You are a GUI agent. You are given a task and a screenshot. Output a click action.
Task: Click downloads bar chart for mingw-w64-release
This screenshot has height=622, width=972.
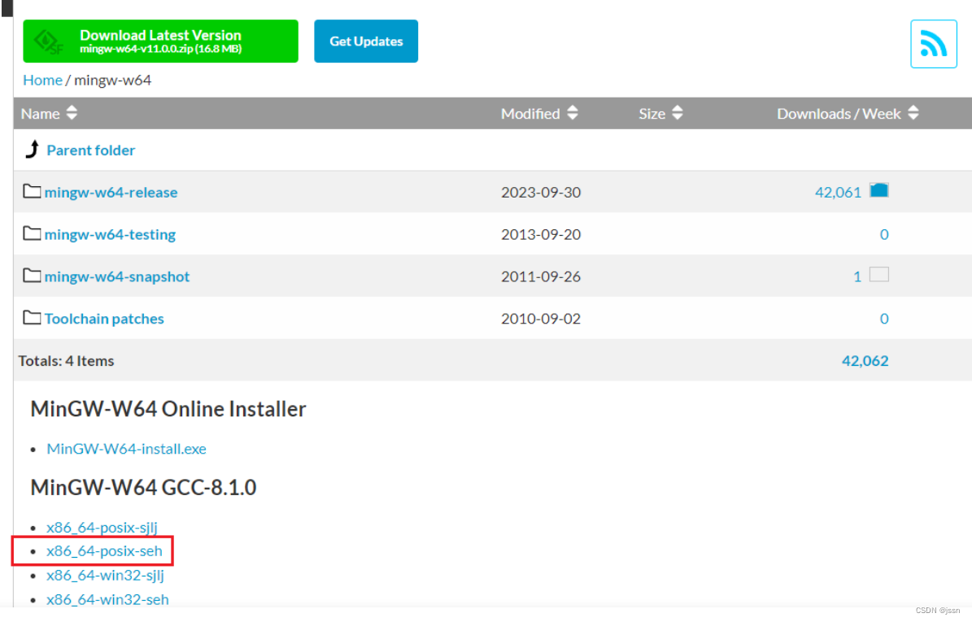click(x=879, y=190)
